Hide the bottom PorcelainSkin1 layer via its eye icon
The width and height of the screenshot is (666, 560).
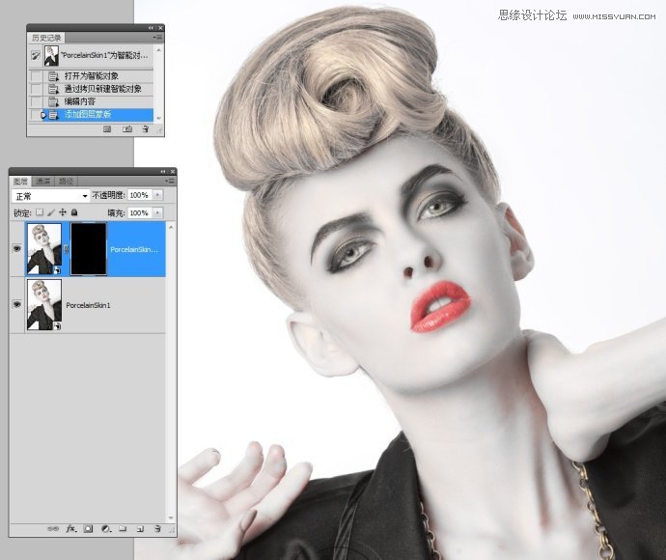[x=17, y=304]
